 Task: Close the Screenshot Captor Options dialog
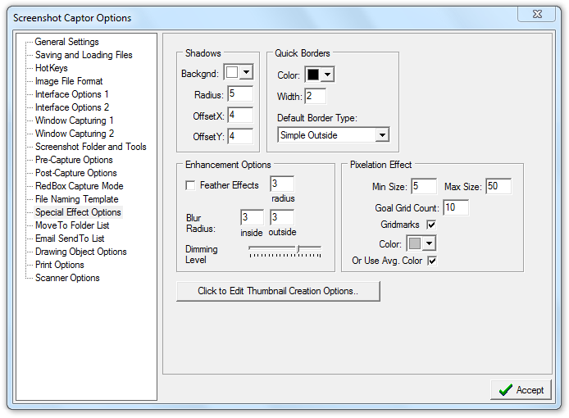[537, 14]
